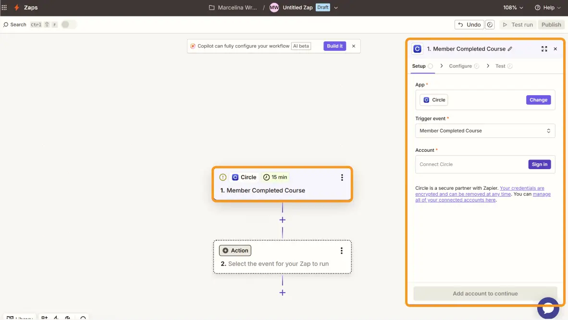Open the Marcelina Wr... folder

click(x=233, y=7)
